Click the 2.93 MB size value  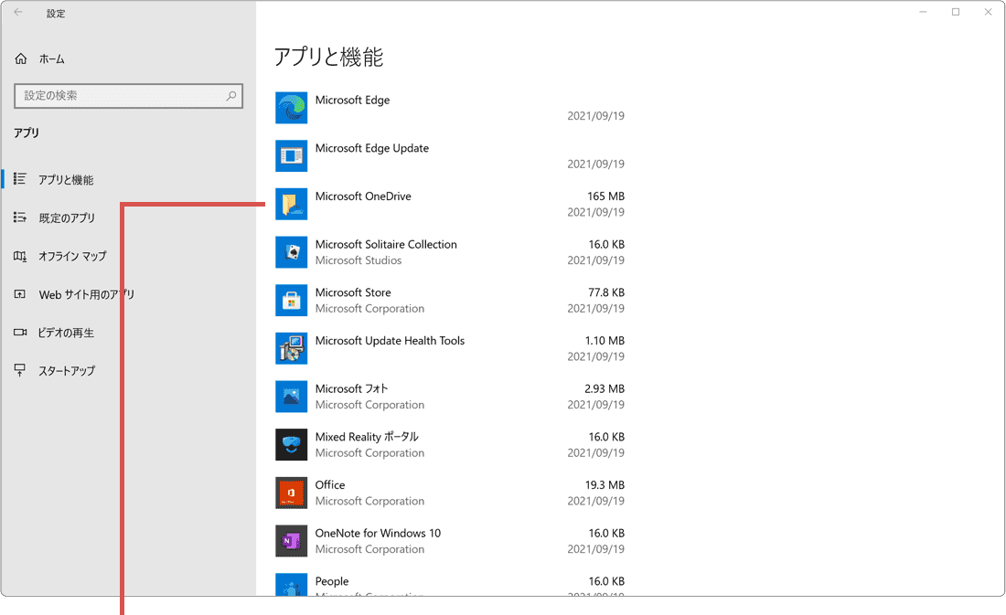(x=605, y=388)
